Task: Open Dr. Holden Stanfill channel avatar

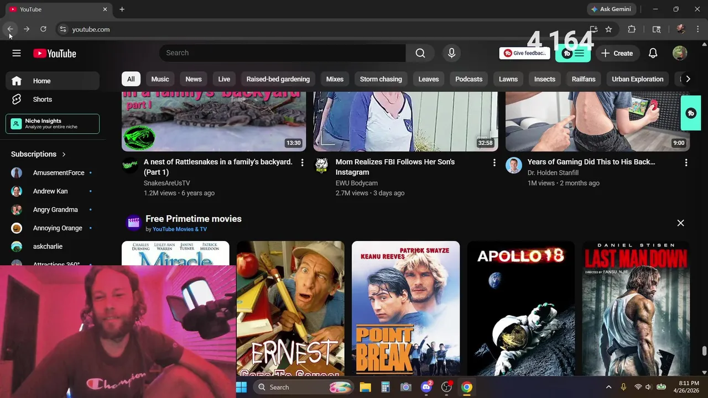Action: click(513, 165)
